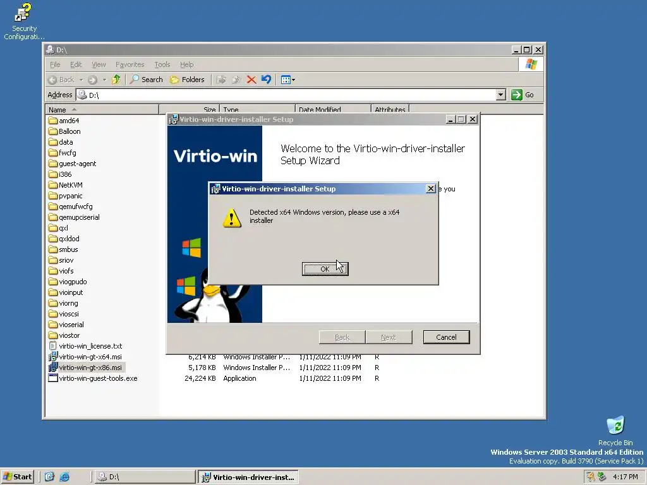Select the viogpudo folder
The image size is (647, 485).
click(x=68, y=281)
